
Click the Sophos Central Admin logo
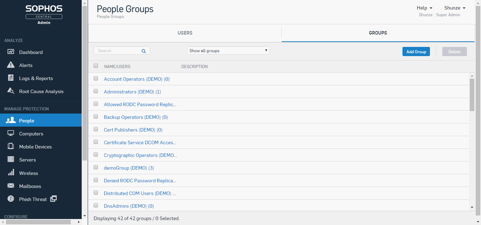pyautogui.click(x=44, y=15)
